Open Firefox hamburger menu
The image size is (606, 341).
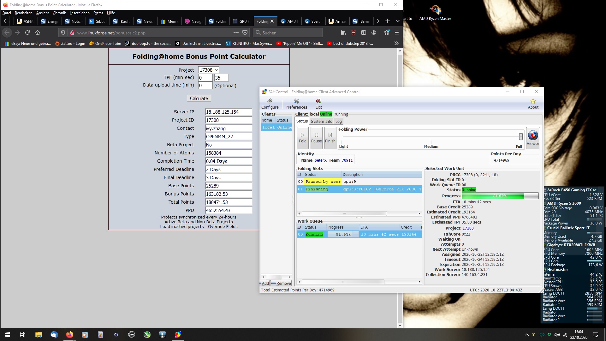[397, 33]
